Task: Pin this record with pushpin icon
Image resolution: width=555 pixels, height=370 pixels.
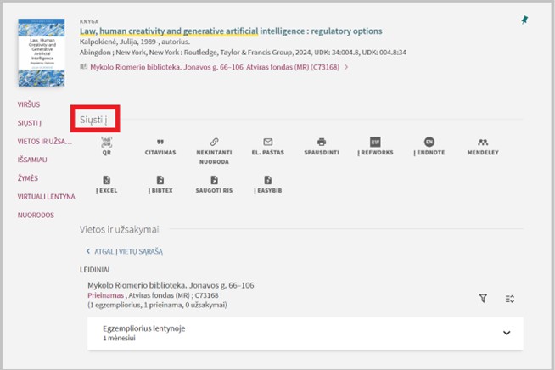Action: tap(524, 20)
